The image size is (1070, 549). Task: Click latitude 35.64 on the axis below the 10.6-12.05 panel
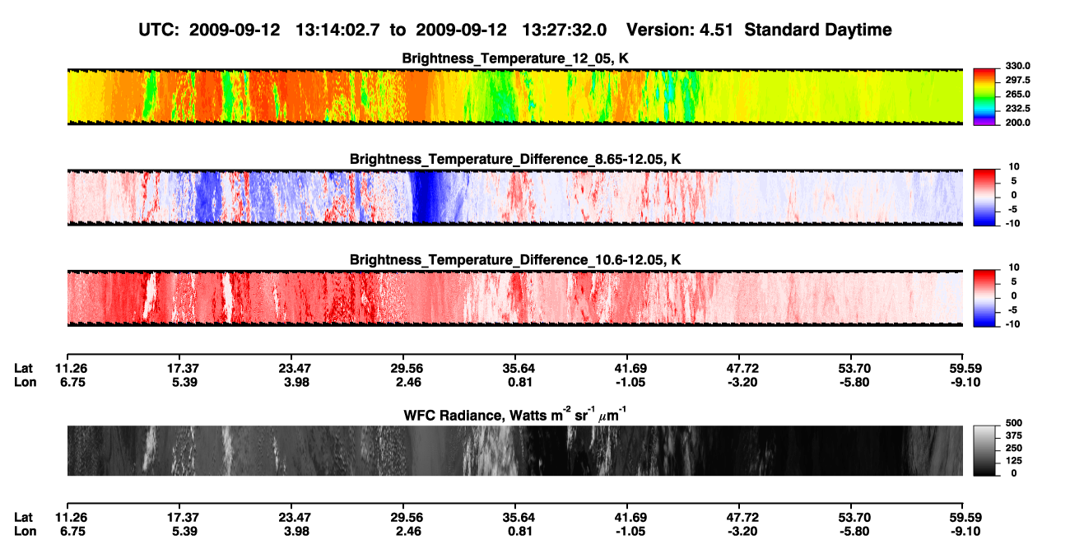[x=519, y=369]
